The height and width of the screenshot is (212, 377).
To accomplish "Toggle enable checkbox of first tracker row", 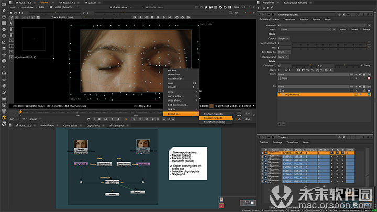I will (265, 153).
